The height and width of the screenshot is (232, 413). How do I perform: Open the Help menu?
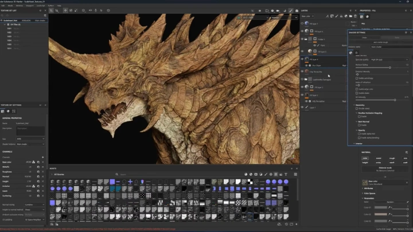pyautogui.click(x=59, y=6)
